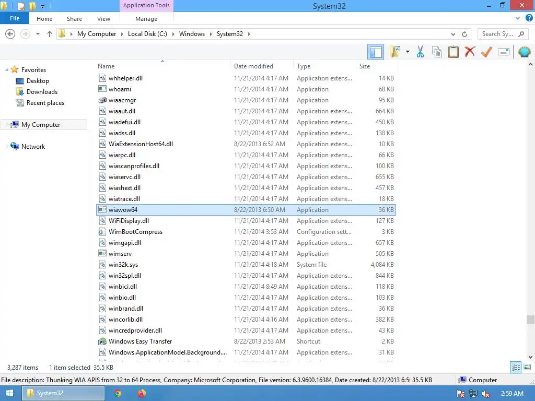Image resolution: width=535 pixels, height=401 pixels.
Task: Click the search magnifier icon
Action: [x=521, y=34]
